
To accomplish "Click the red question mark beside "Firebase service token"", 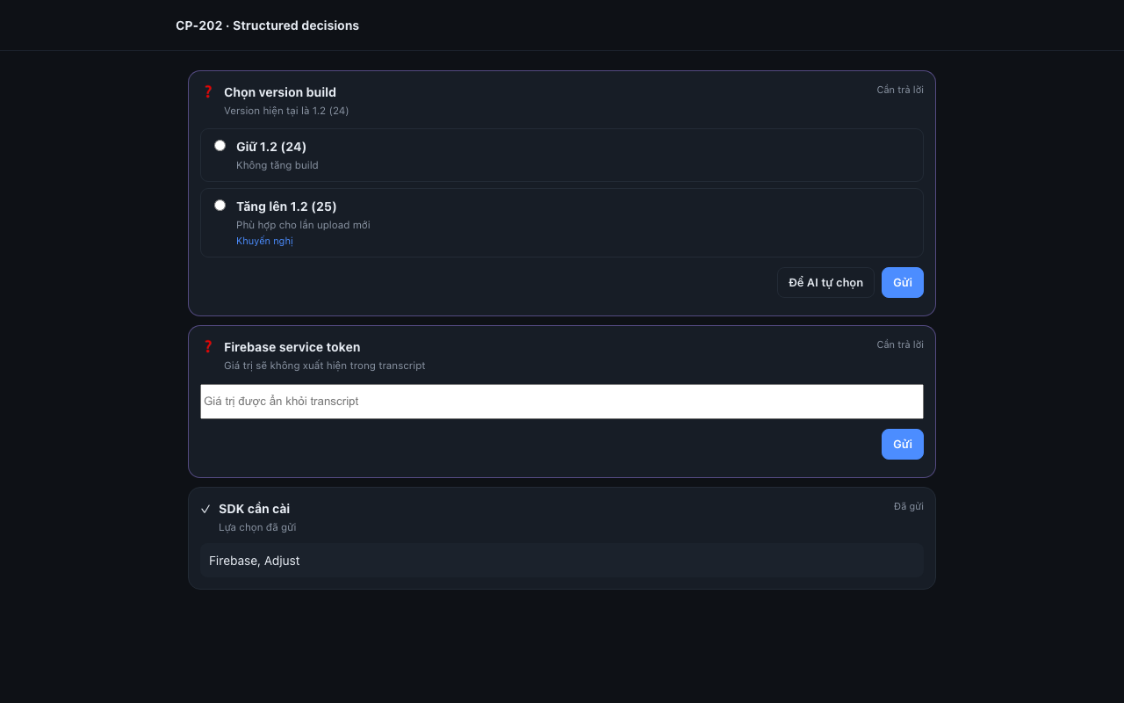I will (208, 346).
